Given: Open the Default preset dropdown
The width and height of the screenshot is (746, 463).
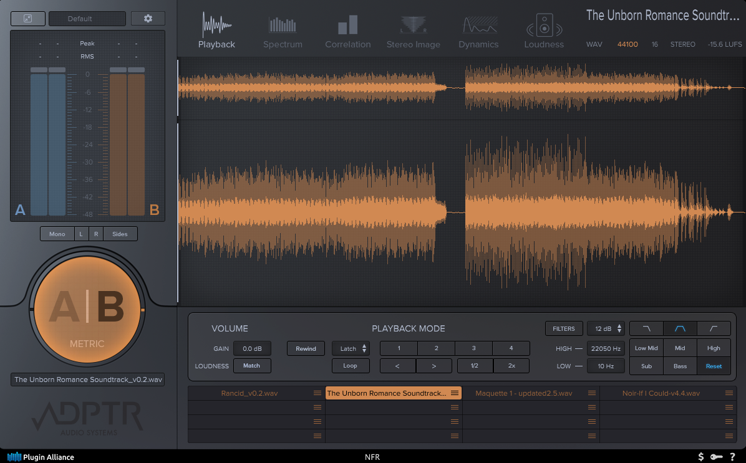Looking at the screenshot, I should point(80,19).
